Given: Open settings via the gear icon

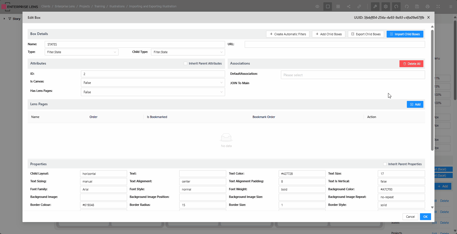Looking at the screenshot, I should [385, 7].
